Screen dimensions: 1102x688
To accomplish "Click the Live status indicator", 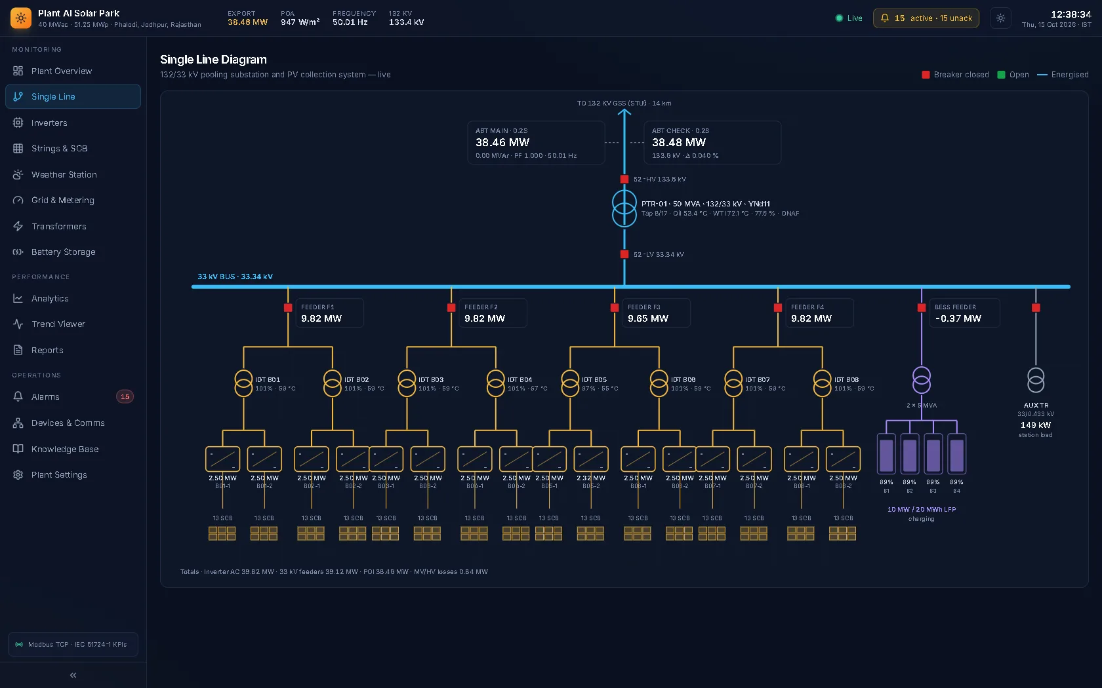I will point(849,18).
